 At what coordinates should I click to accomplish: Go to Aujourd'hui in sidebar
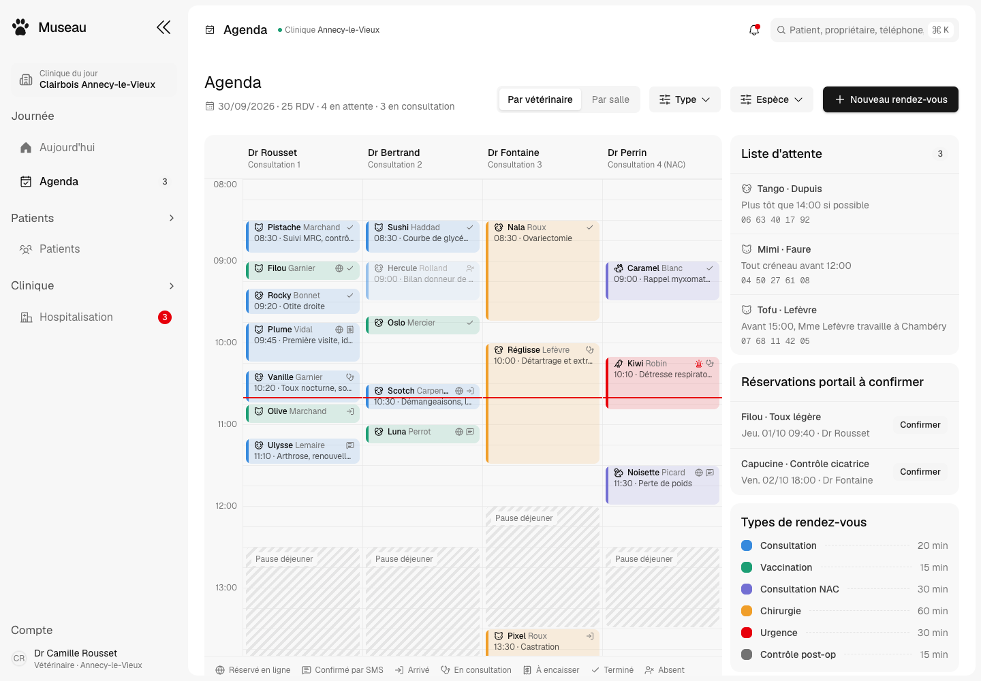(x=94, y=147)
